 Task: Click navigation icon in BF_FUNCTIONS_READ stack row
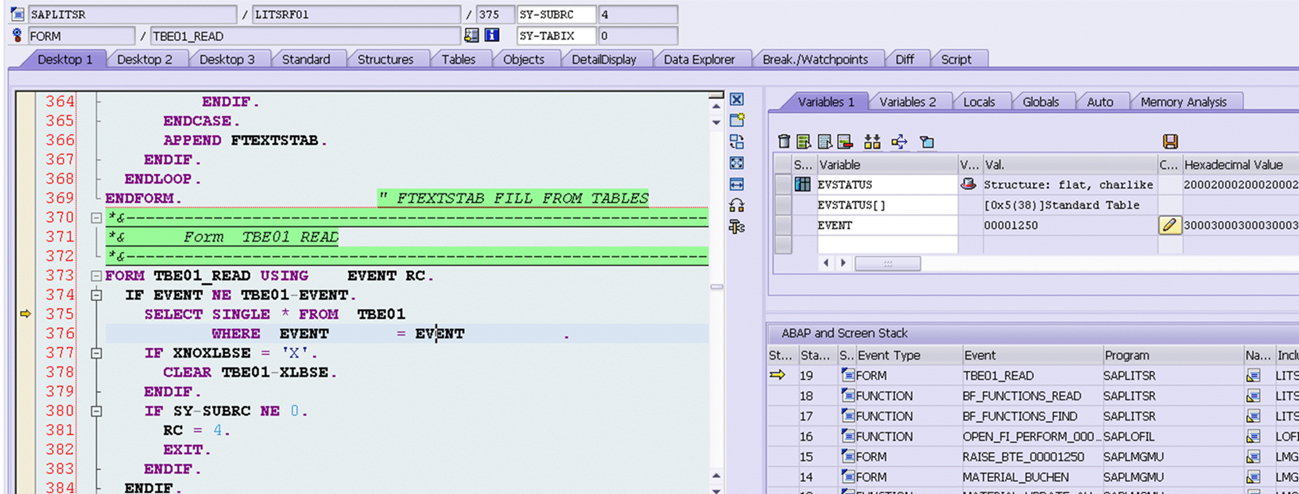point(1253,396)
